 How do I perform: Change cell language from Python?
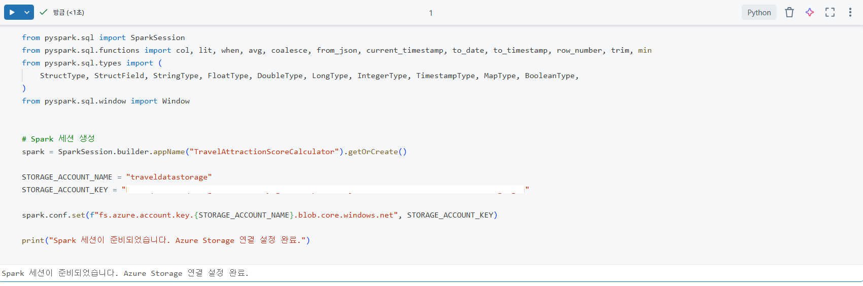coord(759,13)
